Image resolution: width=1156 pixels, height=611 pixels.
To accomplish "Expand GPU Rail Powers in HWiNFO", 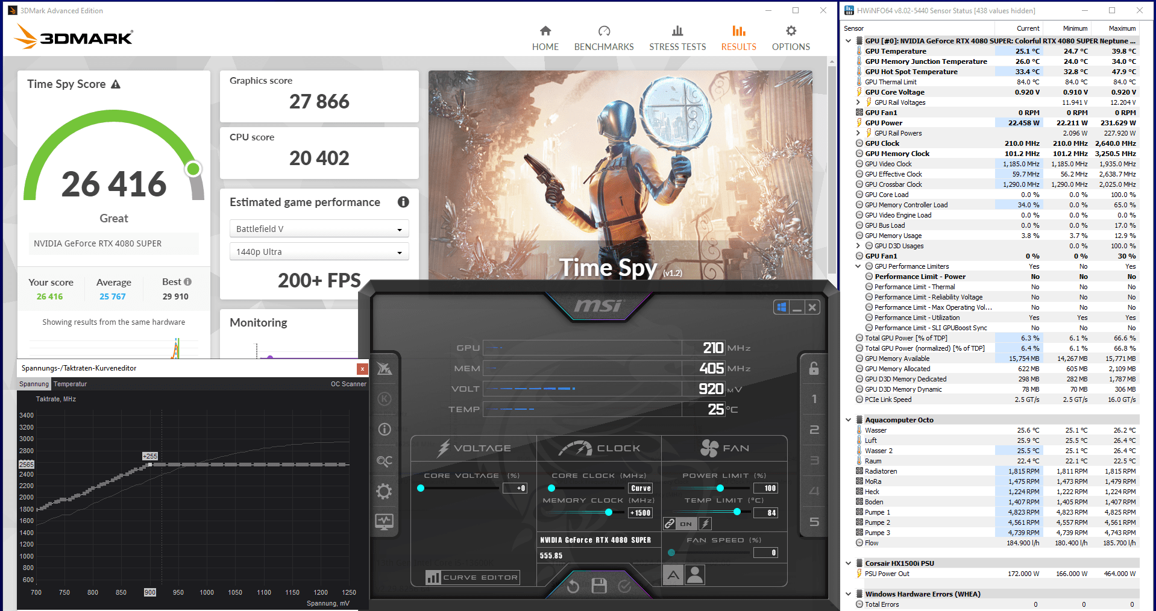I will 858,133.
